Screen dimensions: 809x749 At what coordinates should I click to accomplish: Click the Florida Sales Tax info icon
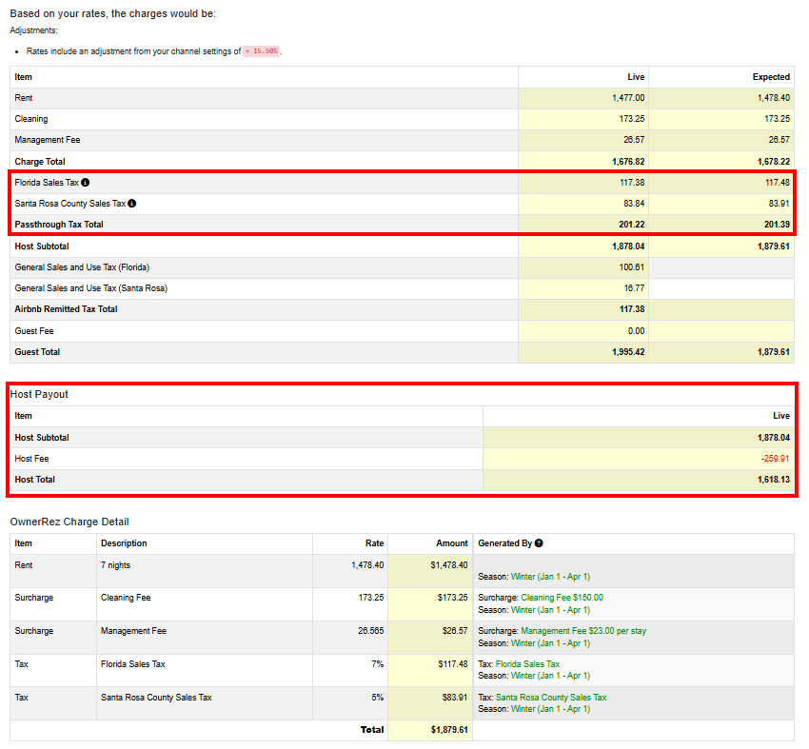(85, 182)
